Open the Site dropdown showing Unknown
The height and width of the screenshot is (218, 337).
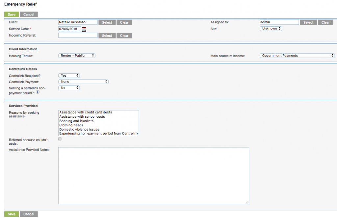271,29
